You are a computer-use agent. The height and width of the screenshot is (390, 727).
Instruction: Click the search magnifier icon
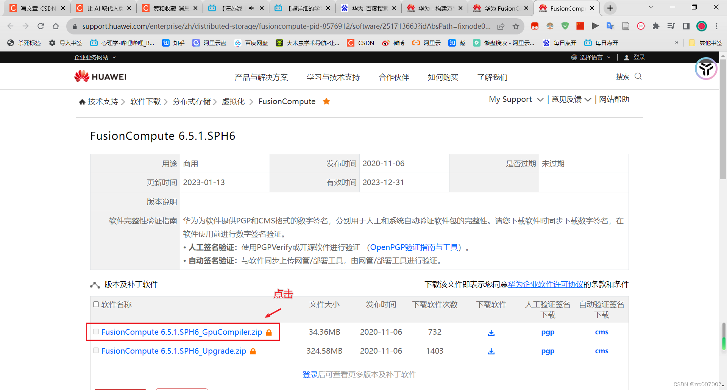pos(638,76)
